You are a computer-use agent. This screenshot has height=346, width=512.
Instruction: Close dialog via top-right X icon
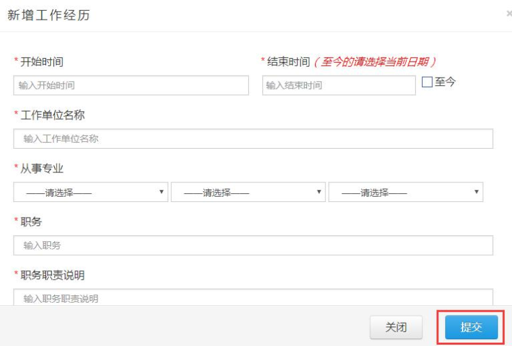tap(509, 14)
